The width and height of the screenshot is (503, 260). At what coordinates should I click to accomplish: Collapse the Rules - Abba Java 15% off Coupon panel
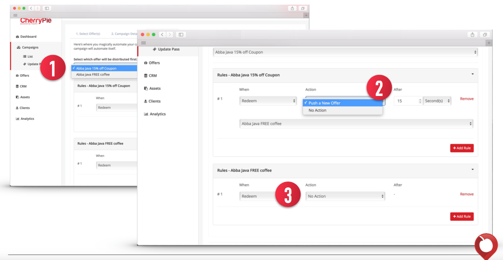[472, 74]
